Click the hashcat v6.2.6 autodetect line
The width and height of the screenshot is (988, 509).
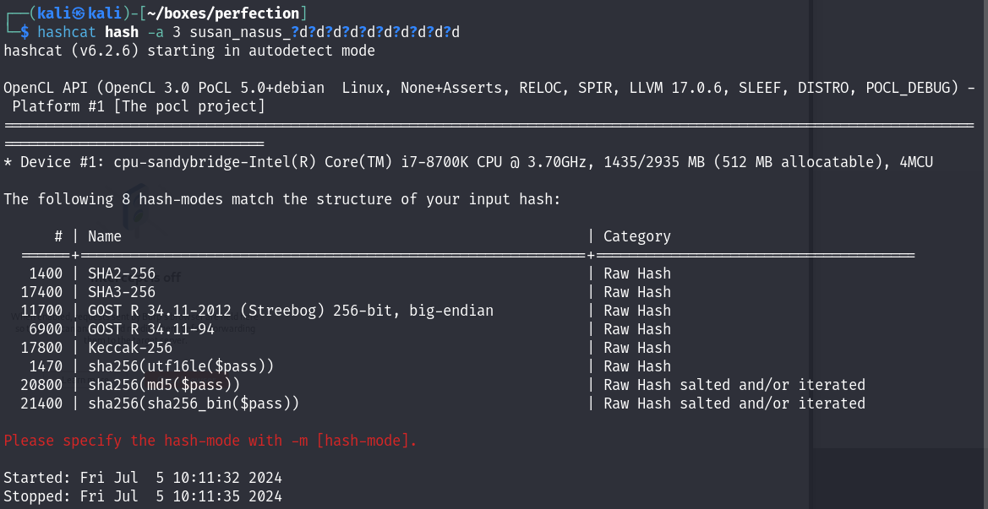[188, 51]
